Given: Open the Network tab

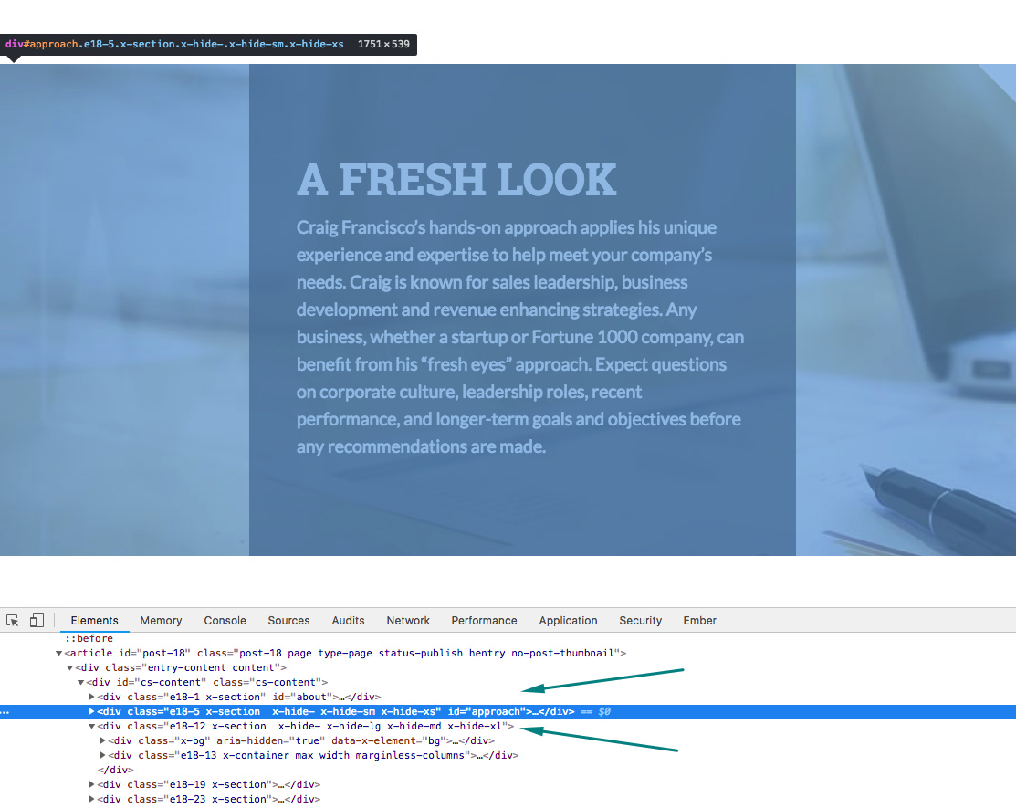Looking at the screenshot, I should 407,620.
